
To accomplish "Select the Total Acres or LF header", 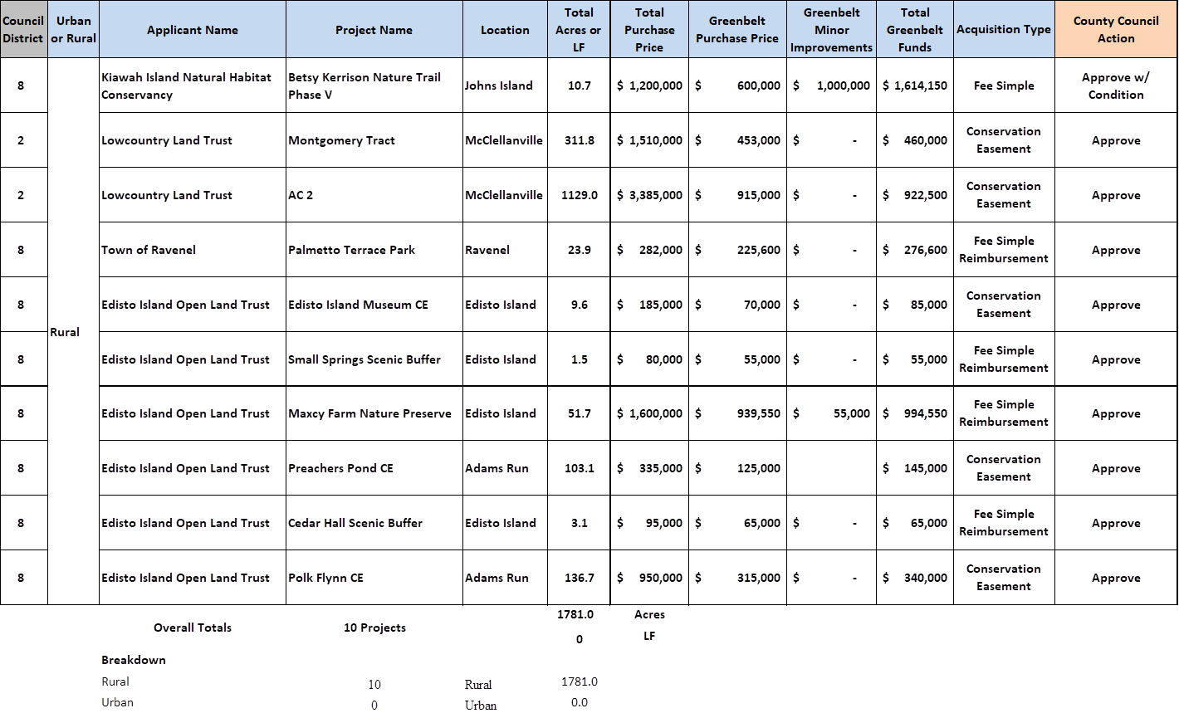I will (578, 30).
